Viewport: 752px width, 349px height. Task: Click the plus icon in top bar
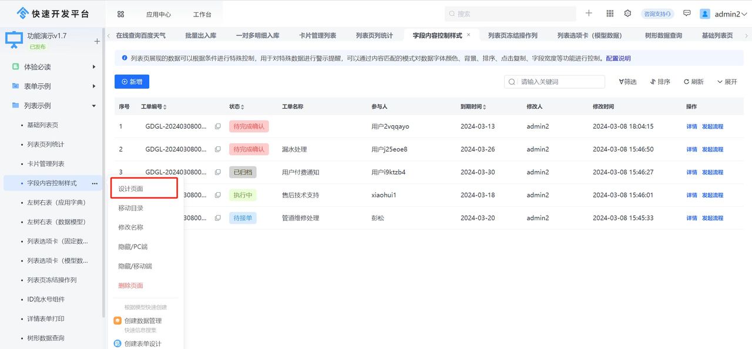pos(589,13)
